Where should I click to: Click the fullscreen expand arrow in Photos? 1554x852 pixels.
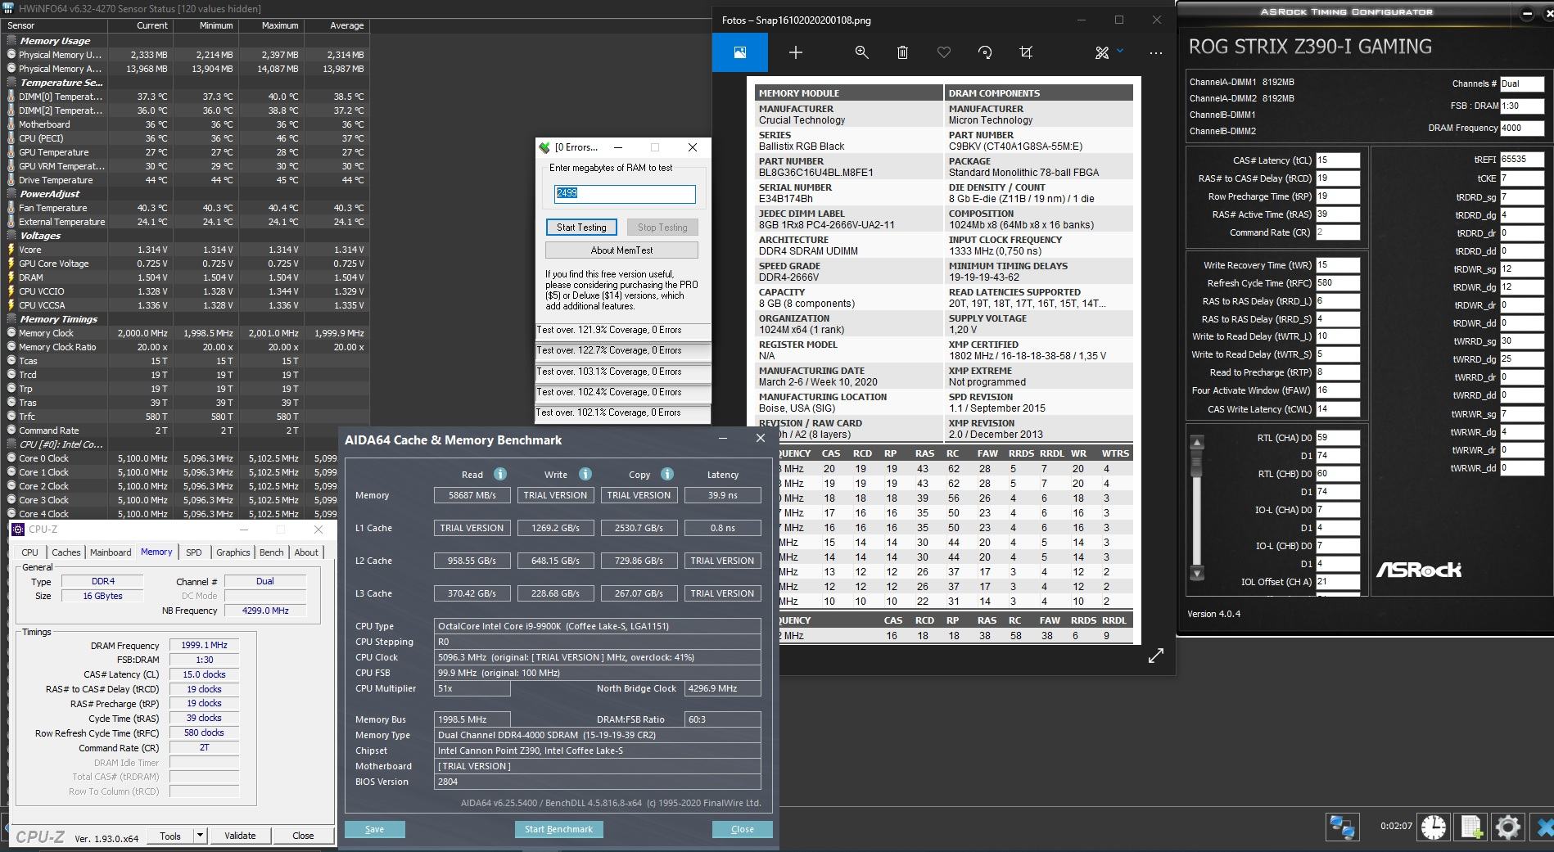[x=1155, y=656]
